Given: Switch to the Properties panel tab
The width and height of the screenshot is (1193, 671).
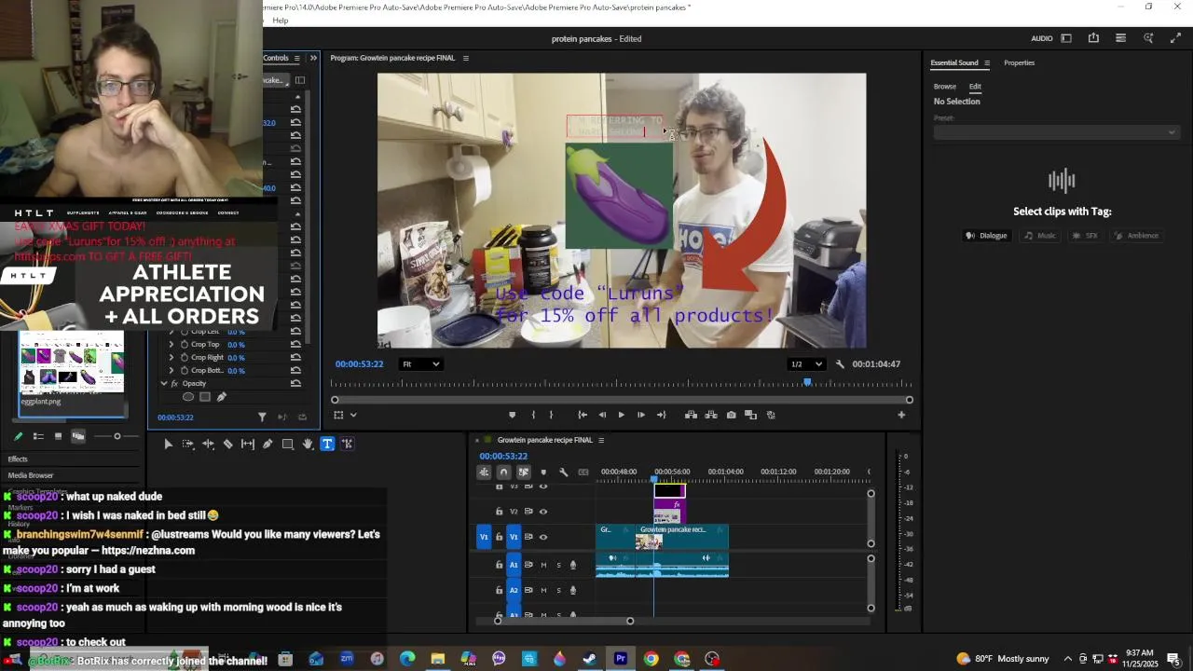Looking at the screenshot, I should (1019, 63).
